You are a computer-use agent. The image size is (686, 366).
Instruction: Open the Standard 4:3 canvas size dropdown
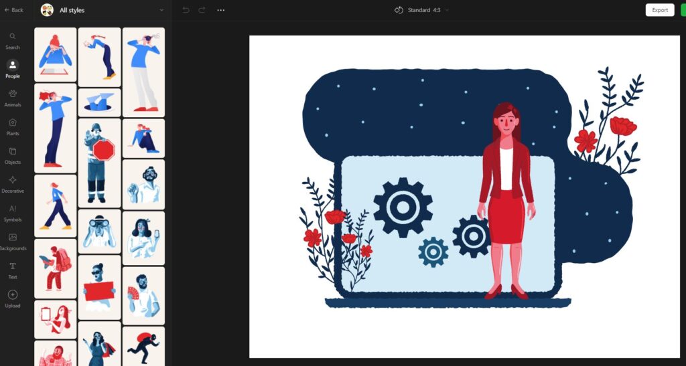coord(422,10)
